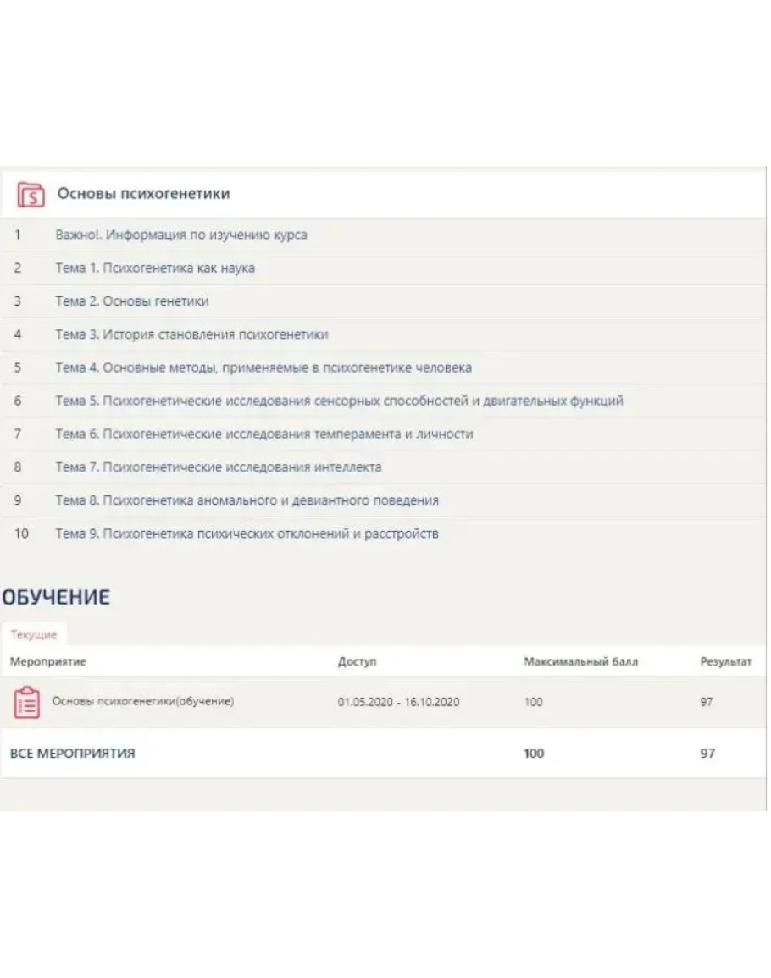Image resolution: width=771 pixels, height=978 pixels.
Task: Open the Основы психогенетики(обучение) activity
Action: (x=143, y=701)
